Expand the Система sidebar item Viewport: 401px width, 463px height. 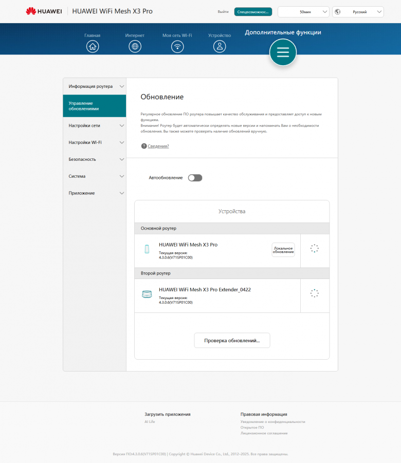click(95, 176)
